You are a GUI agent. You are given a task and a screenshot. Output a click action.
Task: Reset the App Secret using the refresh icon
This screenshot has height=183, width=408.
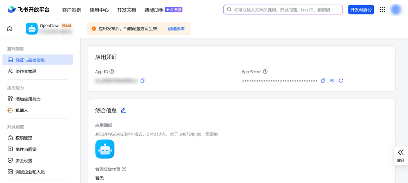[x=341, y=81]
